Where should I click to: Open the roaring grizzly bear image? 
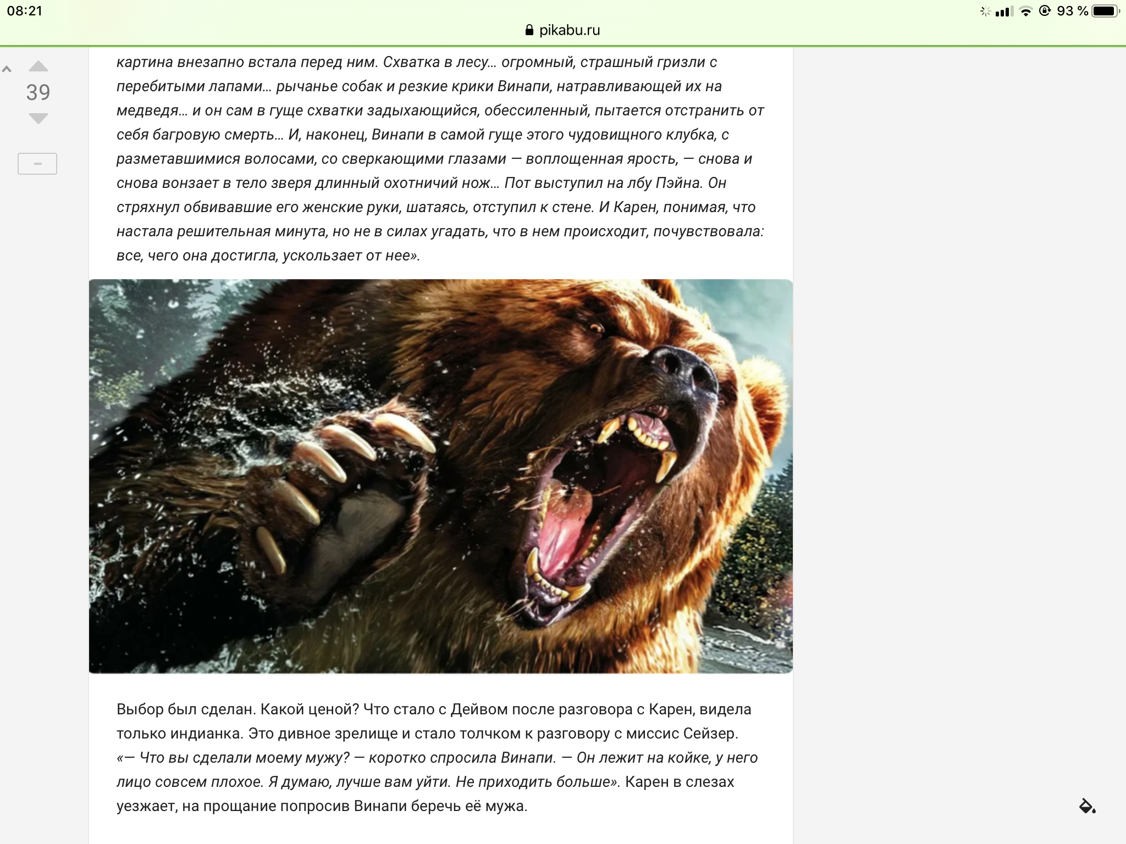click(x=440, y=476)
